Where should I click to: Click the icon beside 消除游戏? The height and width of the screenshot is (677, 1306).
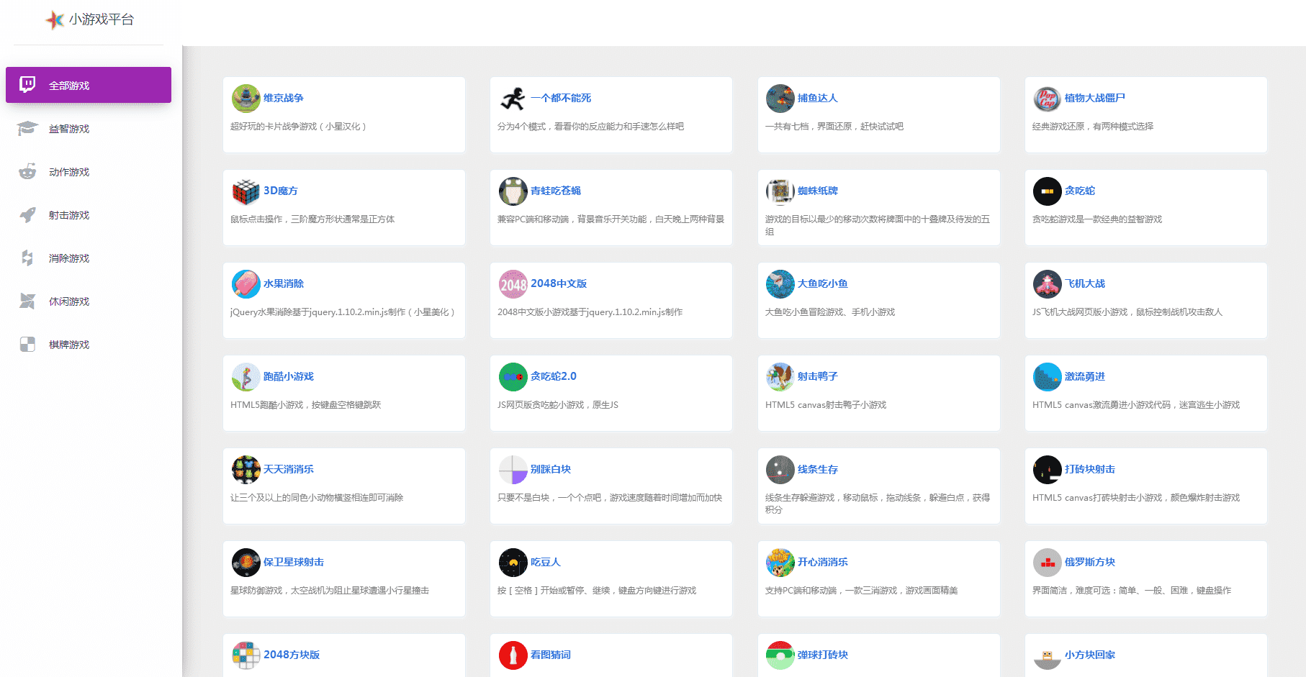(x=27, y=258)
